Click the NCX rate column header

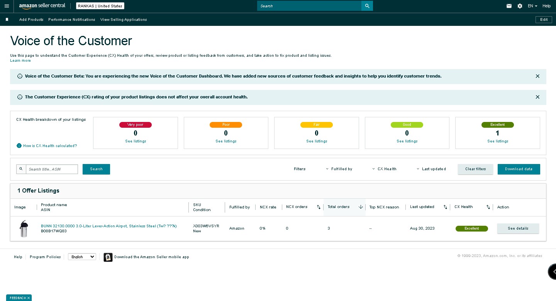click(268, 207)
